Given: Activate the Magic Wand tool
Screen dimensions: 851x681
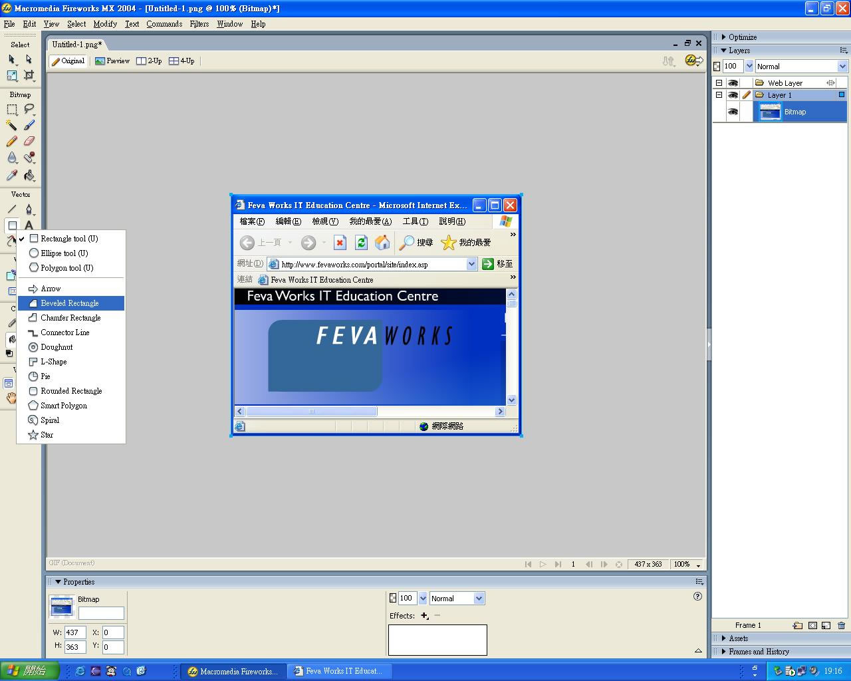Looking at the screenshot, I should (11, 125).
